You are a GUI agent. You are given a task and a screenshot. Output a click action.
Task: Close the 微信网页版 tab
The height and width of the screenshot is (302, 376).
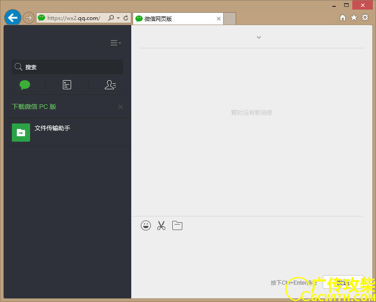click(219, 19)
